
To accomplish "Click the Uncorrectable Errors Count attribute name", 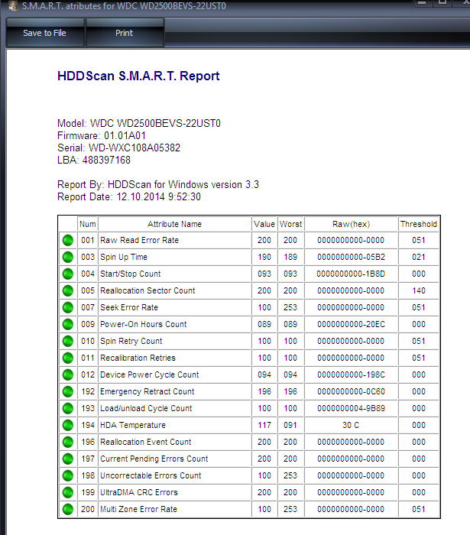I will [x=151, y=475].
